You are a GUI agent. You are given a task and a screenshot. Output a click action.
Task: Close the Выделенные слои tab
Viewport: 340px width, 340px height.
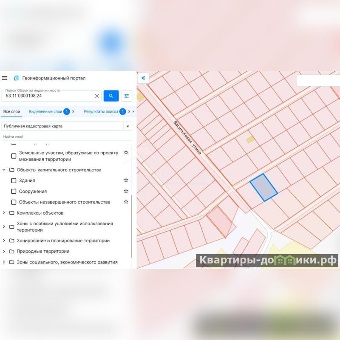coord(73,111)
